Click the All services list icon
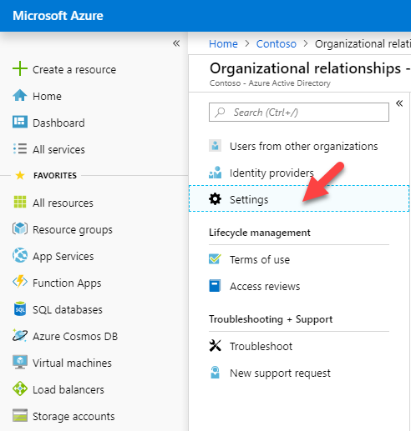The width and height of the screenshot is (411, 431). click(20, 148)
